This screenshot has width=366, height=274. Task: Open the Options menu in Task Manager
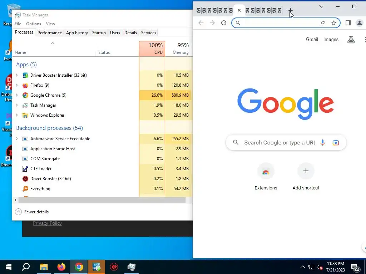point(34,24)
